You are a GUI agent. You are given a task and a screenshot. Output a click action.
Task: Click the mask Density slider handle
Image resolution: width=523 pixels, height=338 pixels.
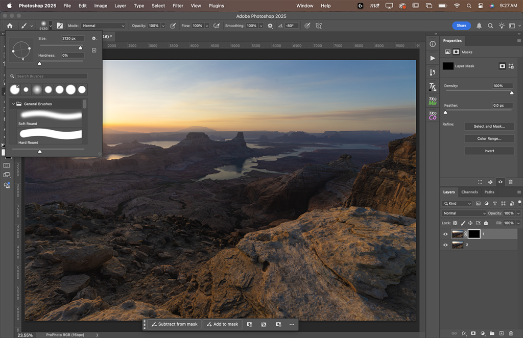pyautogui.click(x=512, y=93)
